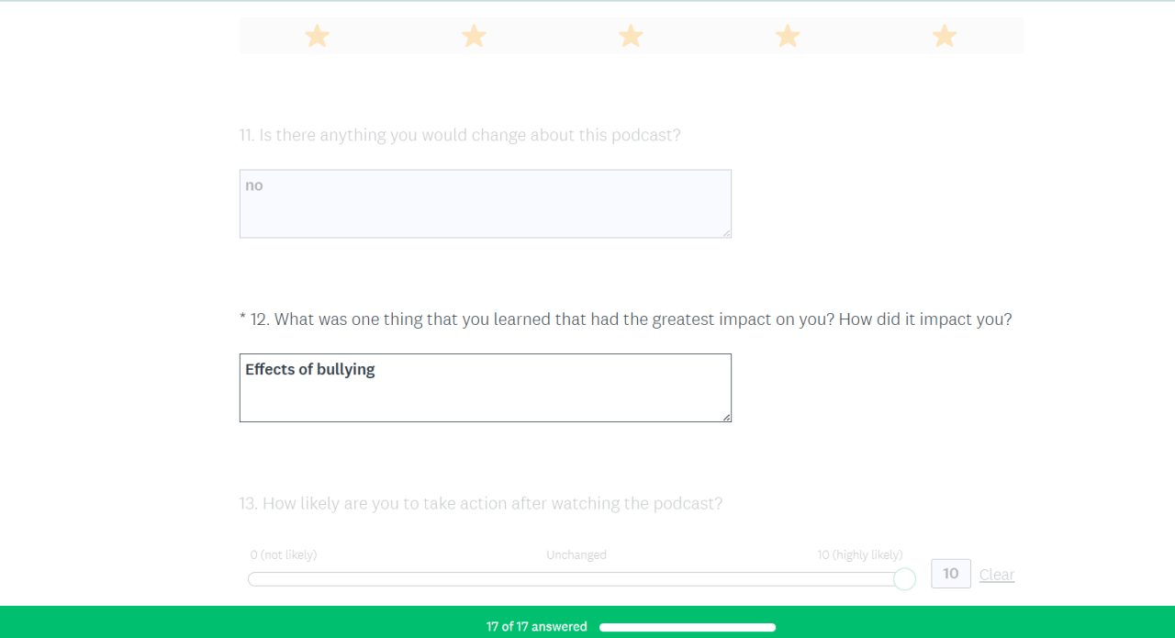Select the second star rating
This screenshot has width=1175, height=638.
[x=474, y=36]
